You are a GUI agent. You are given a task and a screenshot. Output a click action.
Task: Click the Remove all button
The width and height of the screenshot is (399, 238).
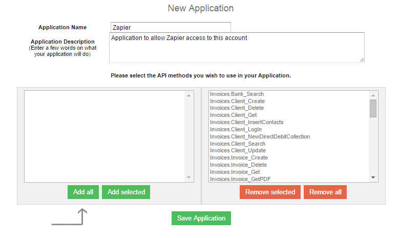(x=325, y=192)
